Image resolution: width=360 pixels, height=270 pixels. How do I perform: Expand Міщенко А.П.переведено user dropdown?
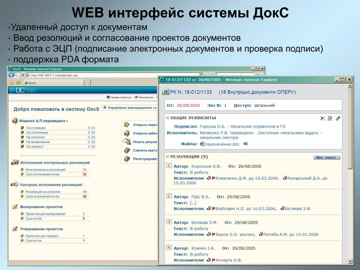tap(67, 121)
